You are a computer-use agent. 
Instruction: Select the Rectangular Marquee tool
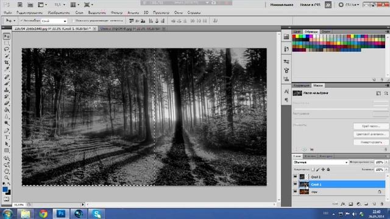pyautogui.click(x=7, y=43)
